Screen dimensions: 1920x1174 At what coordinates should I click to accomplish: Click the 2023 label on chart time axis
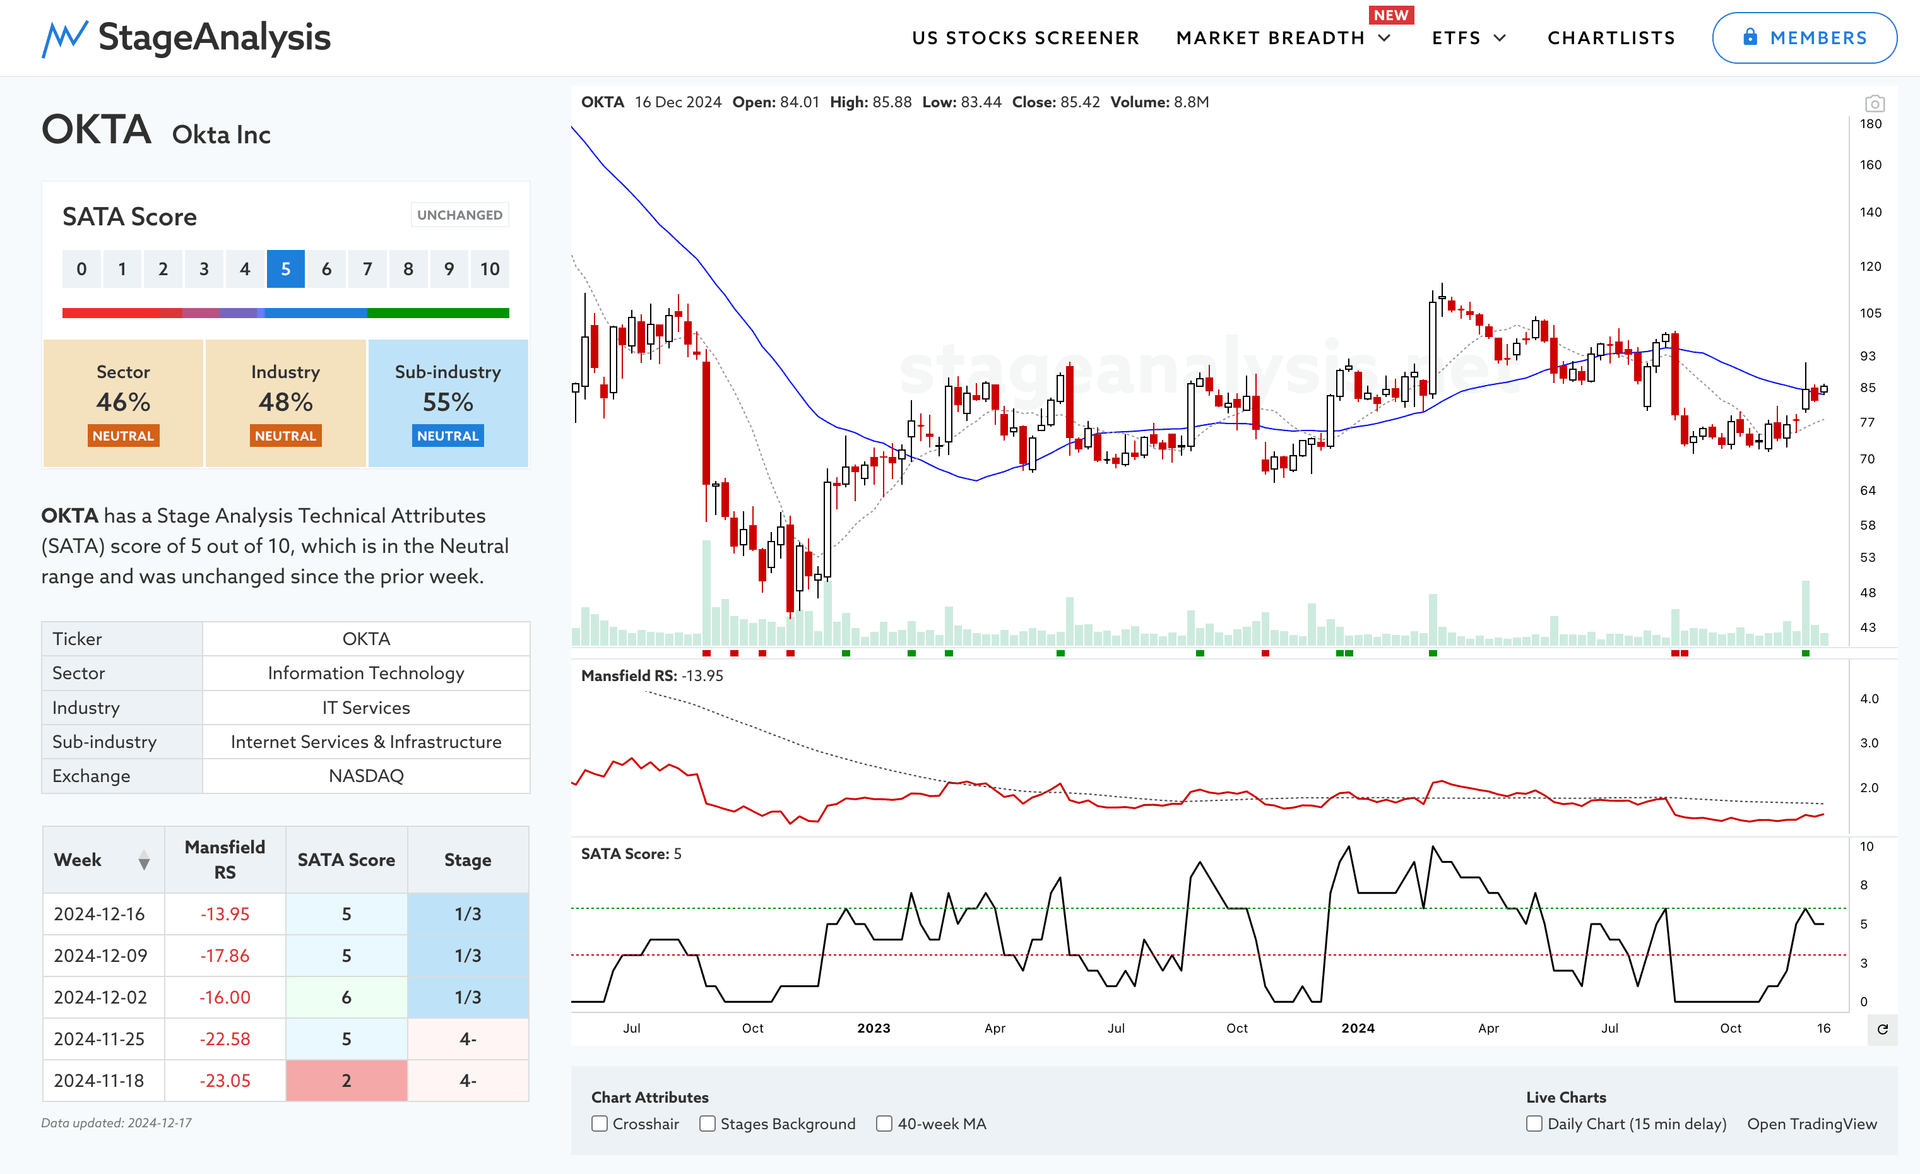point(874,1028)
